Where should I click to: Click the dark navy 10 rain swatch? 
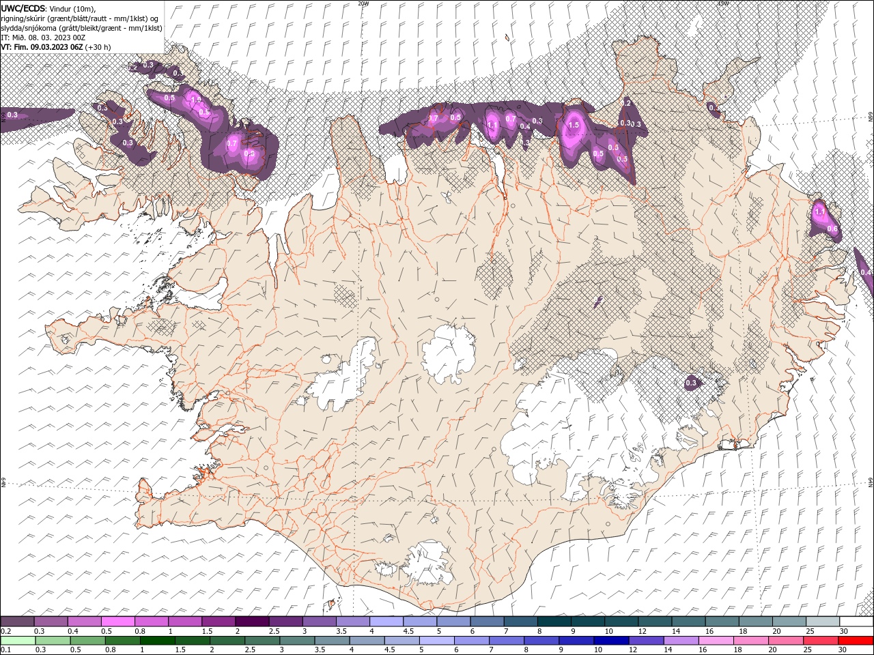(x=612, y=641)
